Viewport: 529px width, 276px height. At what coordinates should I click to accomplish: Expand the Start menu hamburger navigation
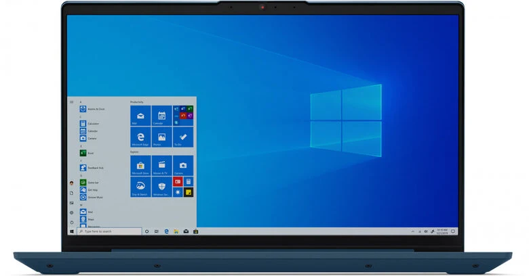(x=71, y=102)
